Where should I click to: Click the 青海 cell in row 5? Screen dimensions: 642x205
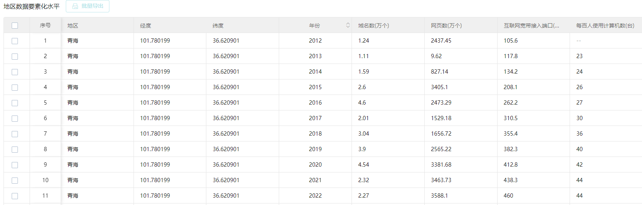click(x=73, y=103)
